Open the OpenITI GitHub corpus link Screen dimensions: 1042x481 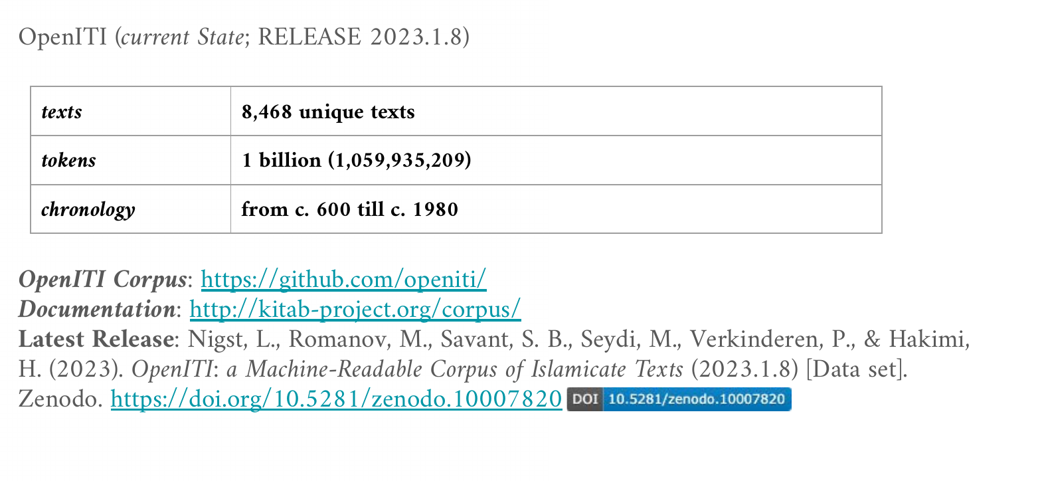(x=343, y=279)
